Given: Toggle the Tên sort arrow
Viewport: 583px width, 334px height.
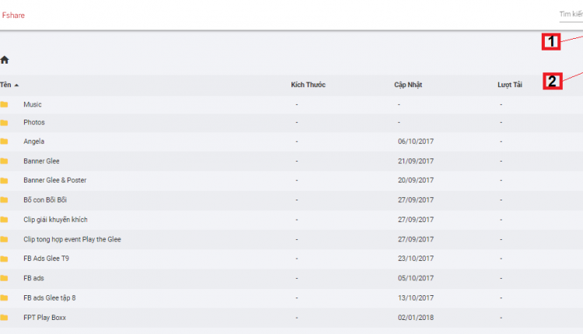Looking at the screenshot, I should click(x=16, y=85).
